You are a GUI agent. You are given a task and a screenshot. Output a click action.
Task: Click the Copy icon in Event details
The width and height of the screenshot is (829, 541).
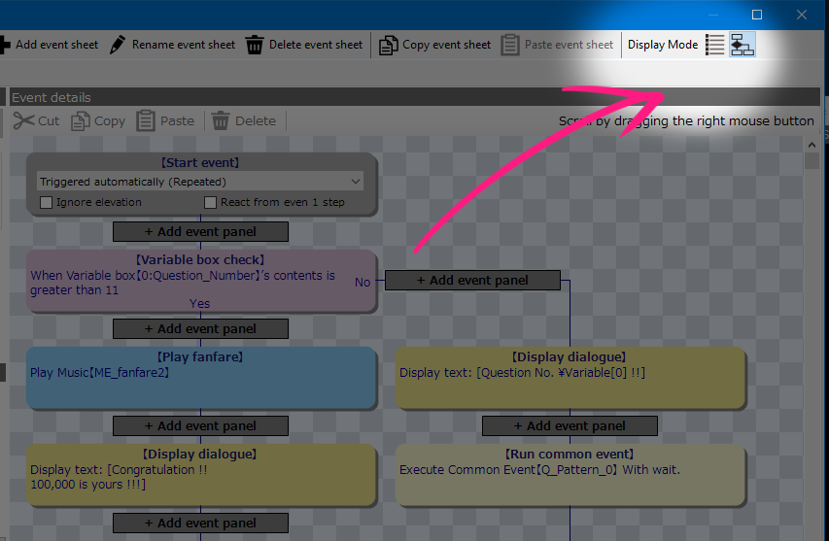click(x=81, y=121)
